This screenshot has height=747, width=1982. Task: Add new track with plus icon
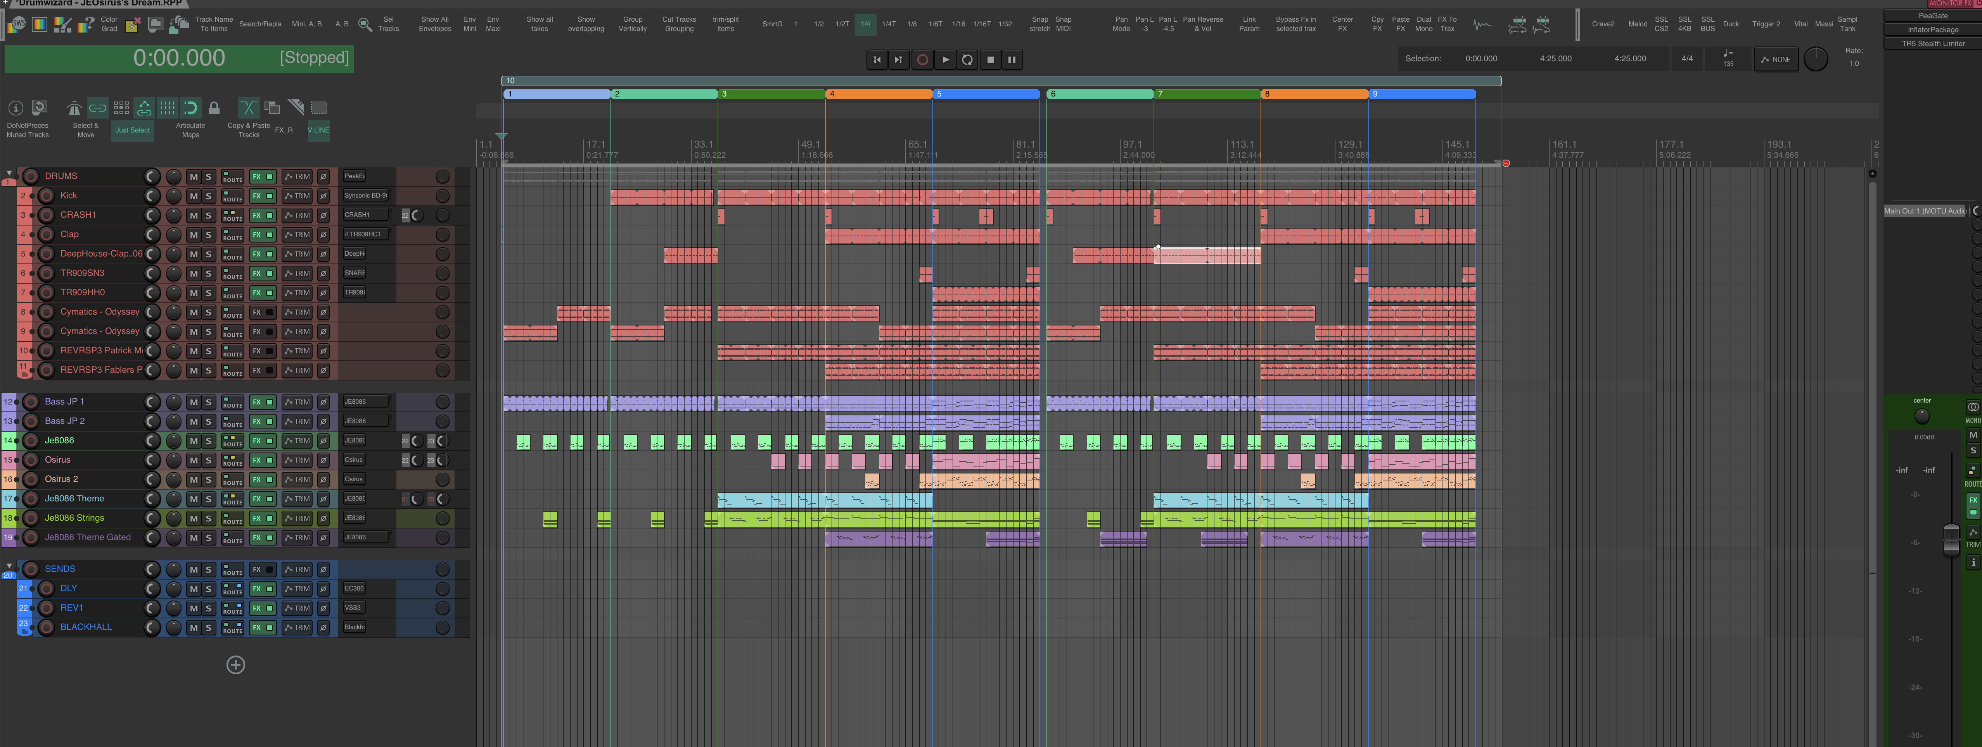(235, 665)
